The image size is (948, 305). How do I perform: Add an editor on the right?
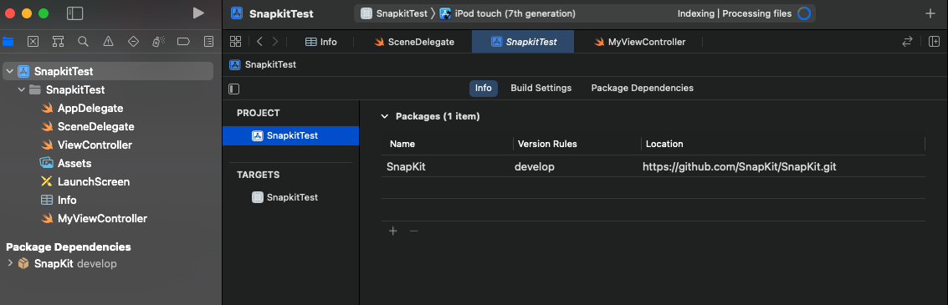(934, 42)
